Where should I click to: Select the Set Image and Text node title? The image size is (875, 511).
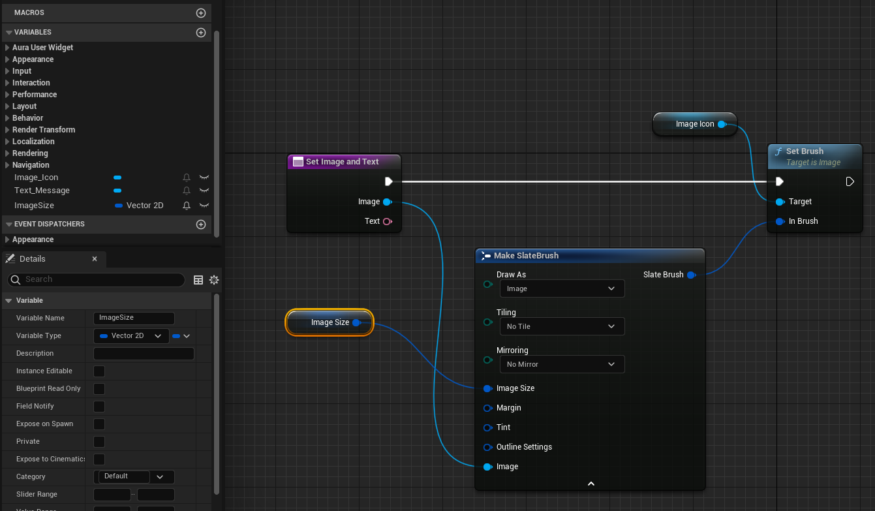click(343, 162)
